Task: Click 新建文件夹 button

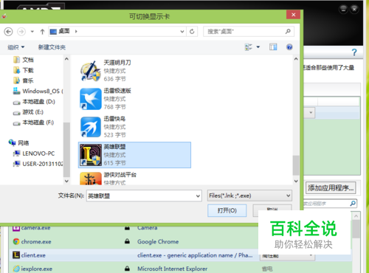Action: [x=52, y=47]
